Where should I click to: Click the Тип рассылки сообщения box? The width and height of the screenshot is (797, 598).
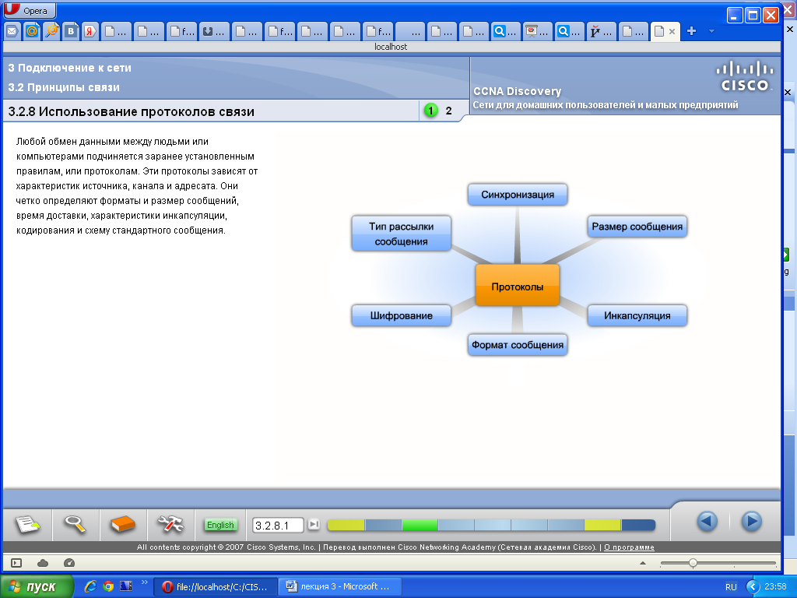[401, 234]
